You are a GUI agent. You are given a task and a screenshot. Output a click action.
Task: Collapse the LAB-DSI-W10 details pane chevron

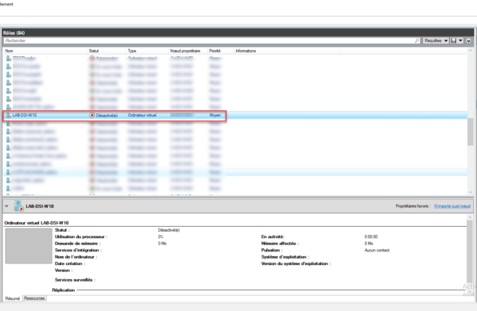point(6,206)
